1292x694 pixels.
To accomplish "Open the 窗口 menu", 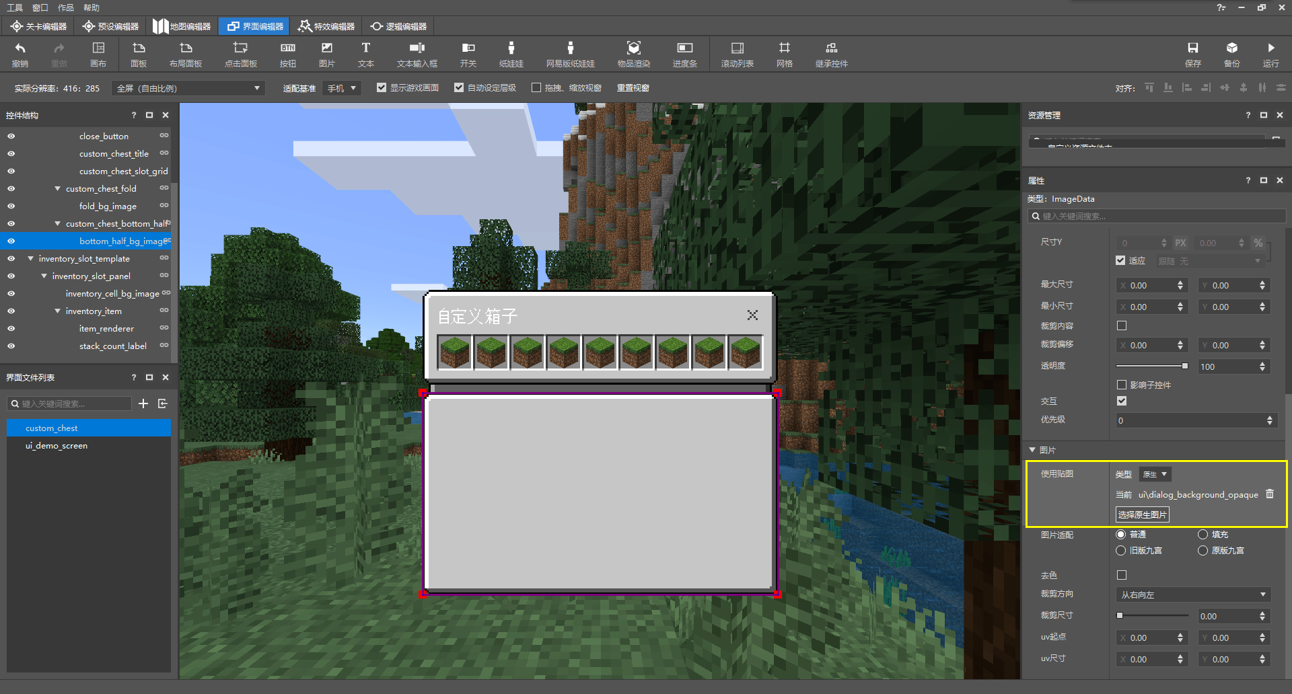I will point(40,7).
